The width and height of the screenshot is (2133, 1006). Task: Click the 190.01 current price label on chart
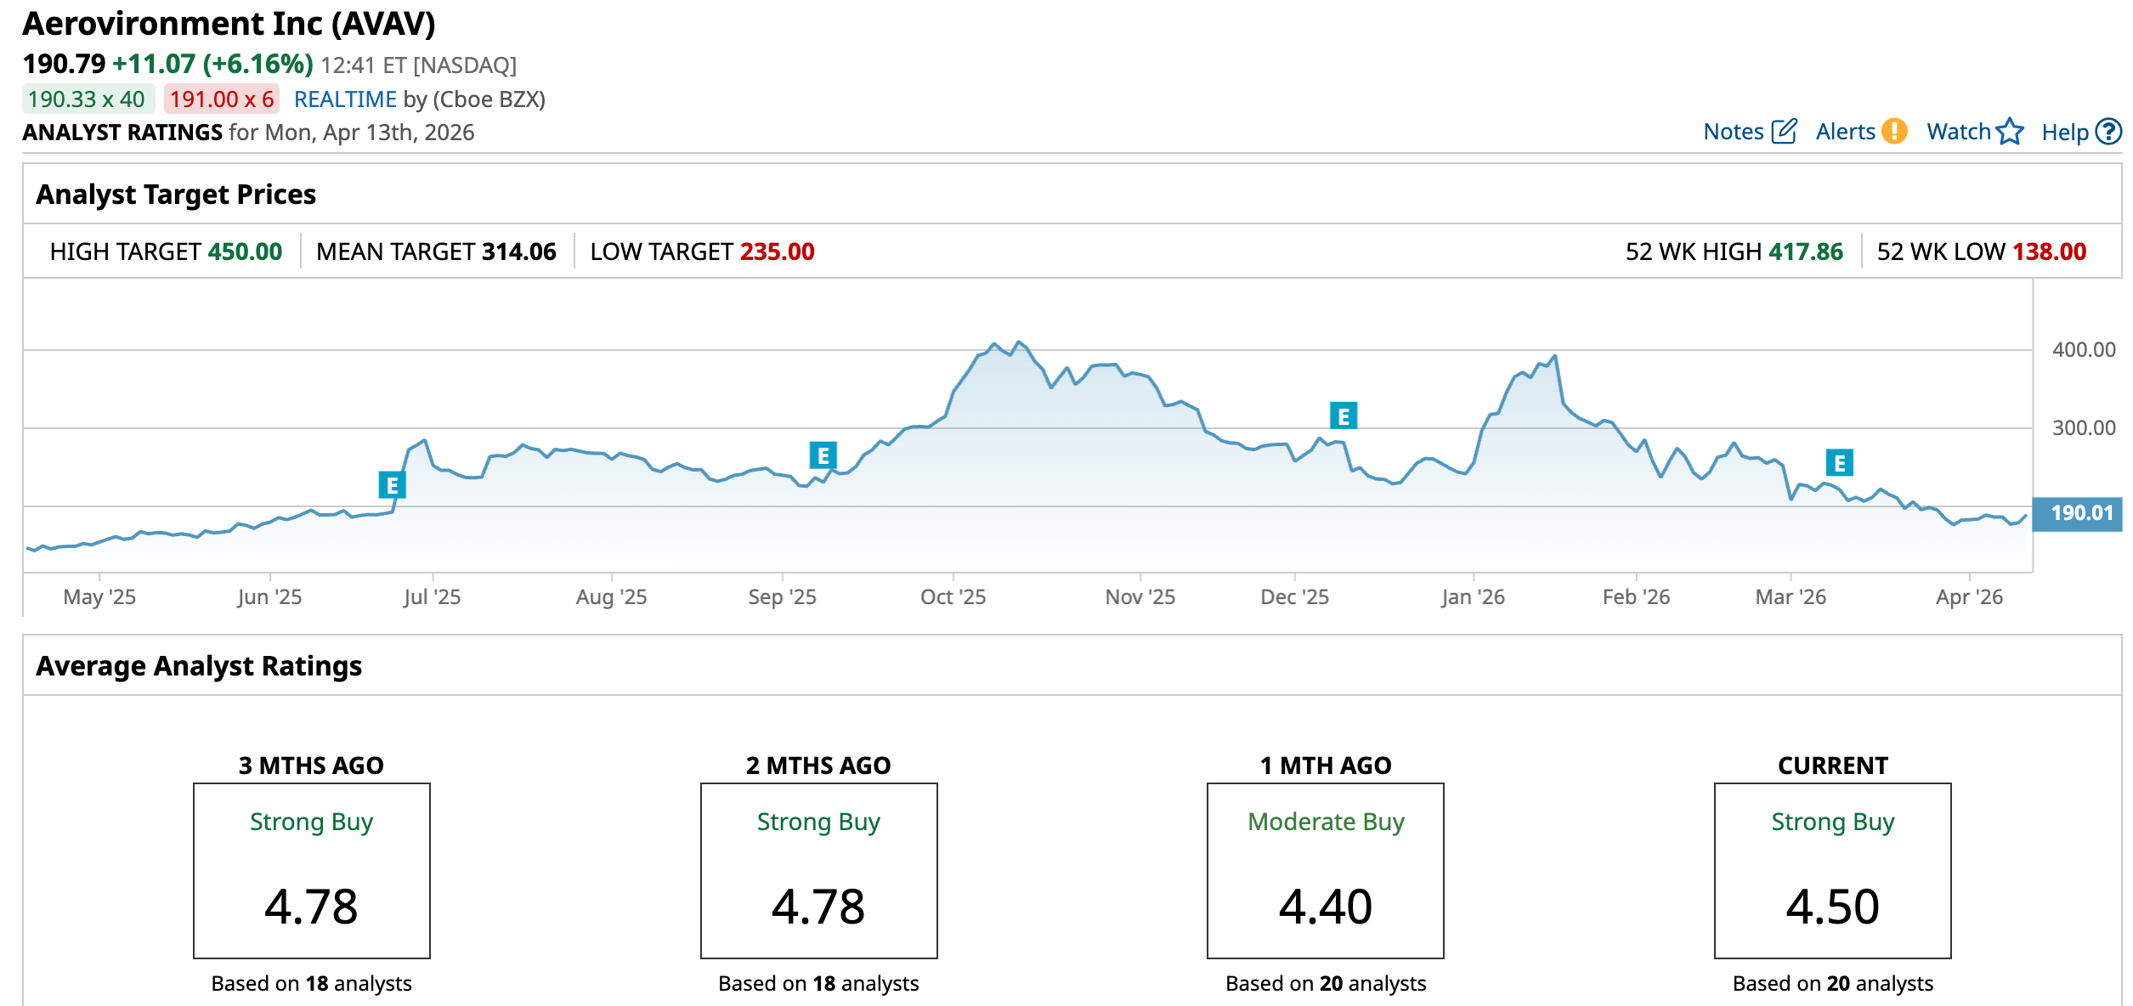[x=2080, y=513]
